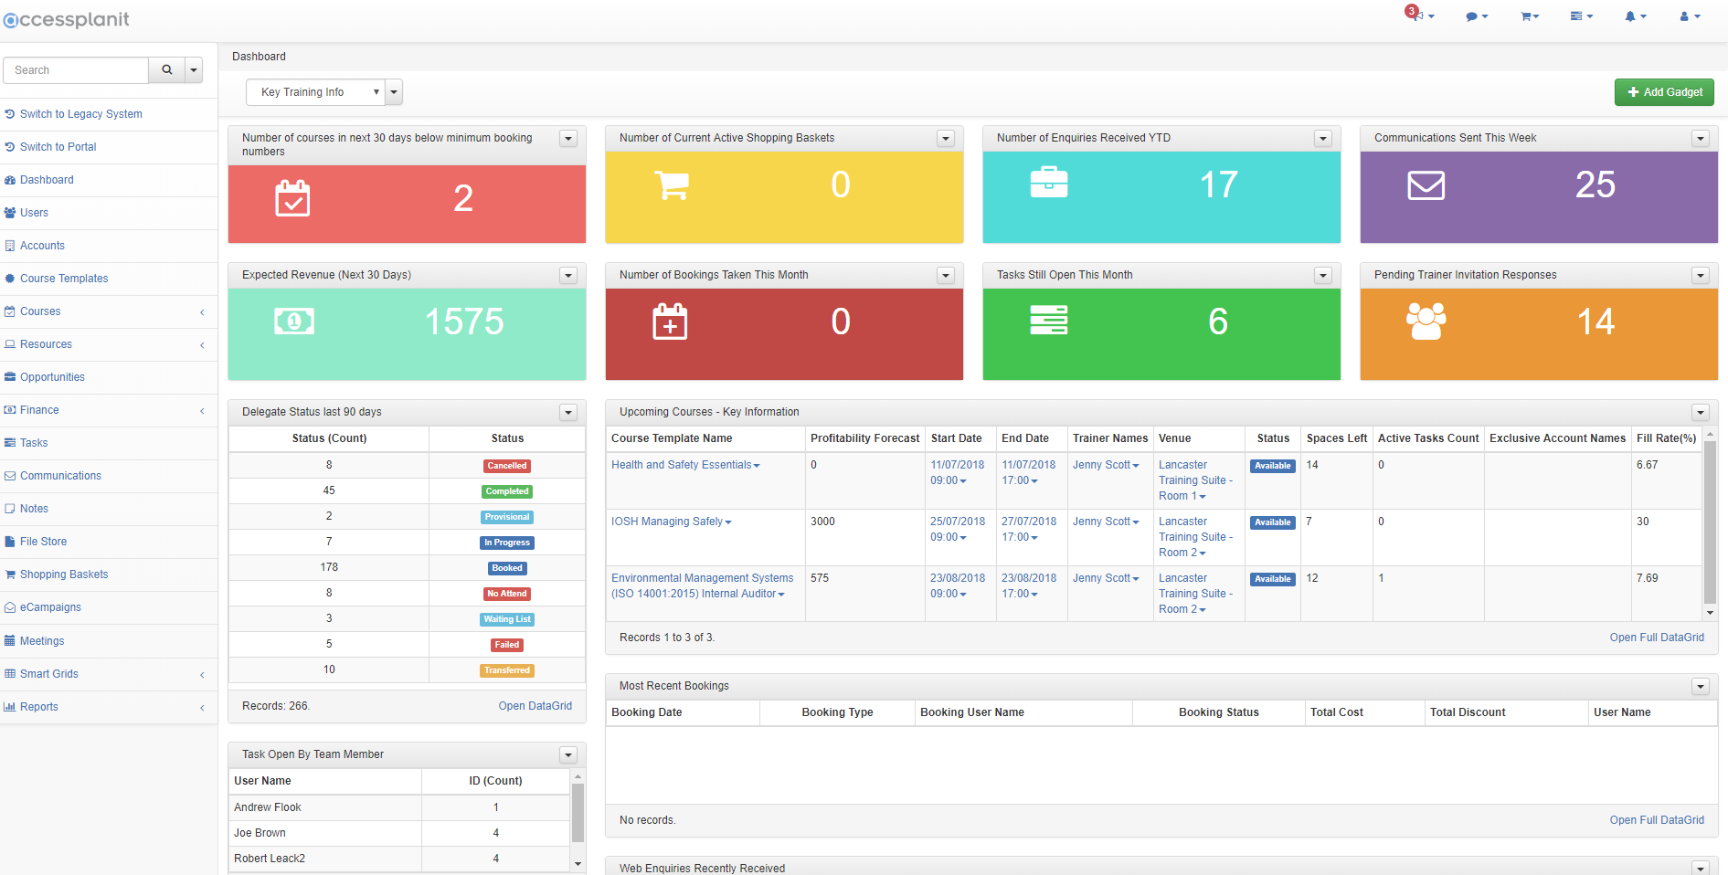
Task: Click the search magnifier button
Action: (x=166, y=70)
